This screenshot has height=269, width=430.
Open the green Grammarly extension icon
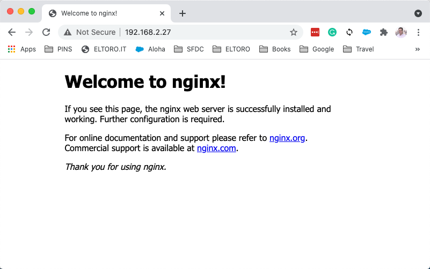click(332, 32)
